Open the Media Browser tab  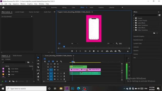pos(17,56)
